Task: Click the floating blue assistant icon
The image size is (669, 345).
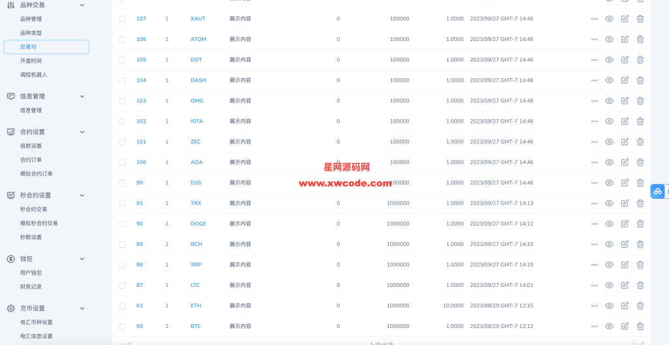Action: [658, 191]
